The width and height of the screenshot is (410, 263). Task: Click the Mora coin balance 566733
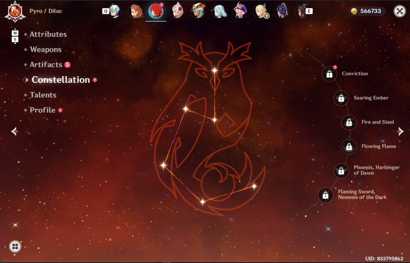pos(367,11)
